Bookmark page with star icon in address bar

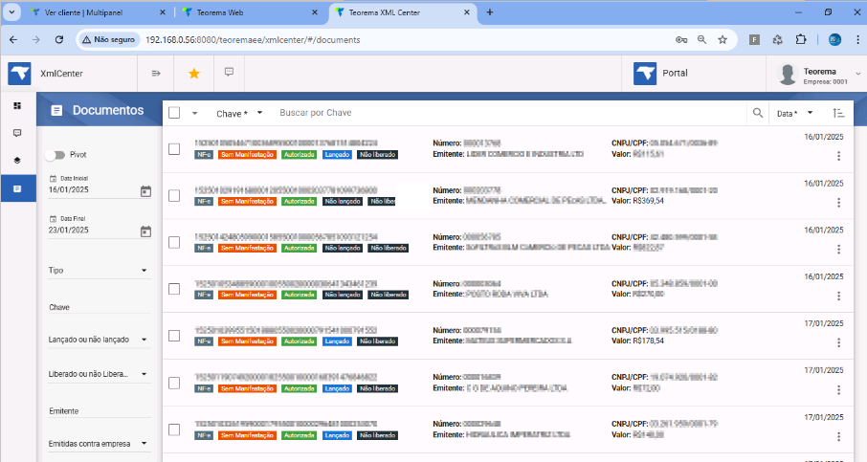[x=722, y=40]
